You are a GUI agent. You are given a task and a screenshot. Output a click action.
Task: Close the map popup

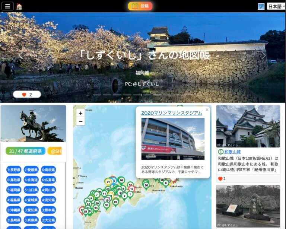pos(207,110)
